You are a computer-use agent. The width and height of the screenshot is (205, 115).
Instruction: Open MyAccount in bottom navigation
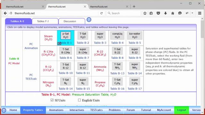tap(164, 110)
